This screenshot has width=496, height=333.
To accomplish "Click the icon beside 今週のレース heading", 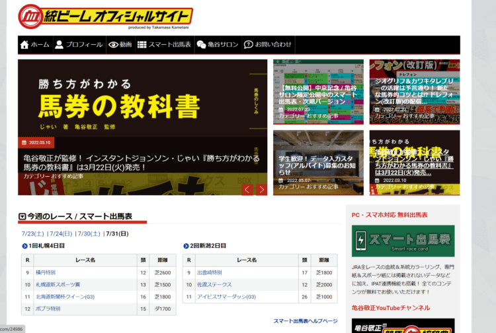I will pyautogui.click(x=22, y=216).
